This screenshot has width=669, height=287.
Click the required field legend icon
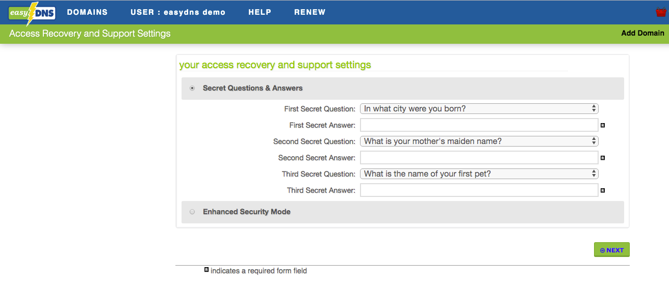[207, 270]
